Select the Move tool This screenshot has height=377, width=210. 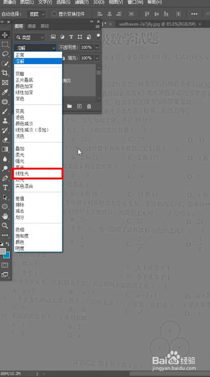pos(5,35)
